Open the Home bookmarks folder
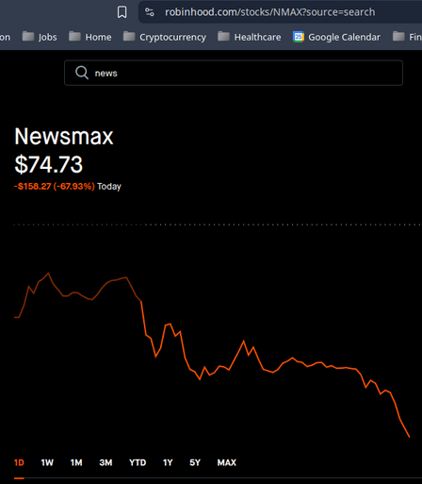The image size is (422, 484). [x=90, y=37]
